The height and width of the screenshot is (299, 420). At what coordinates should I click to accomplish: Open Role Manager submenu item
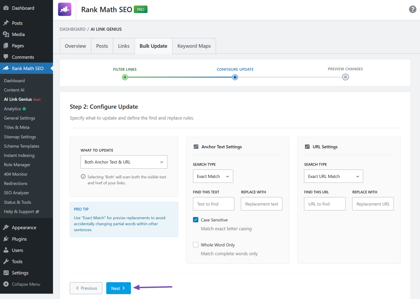(x=17, y=165)
